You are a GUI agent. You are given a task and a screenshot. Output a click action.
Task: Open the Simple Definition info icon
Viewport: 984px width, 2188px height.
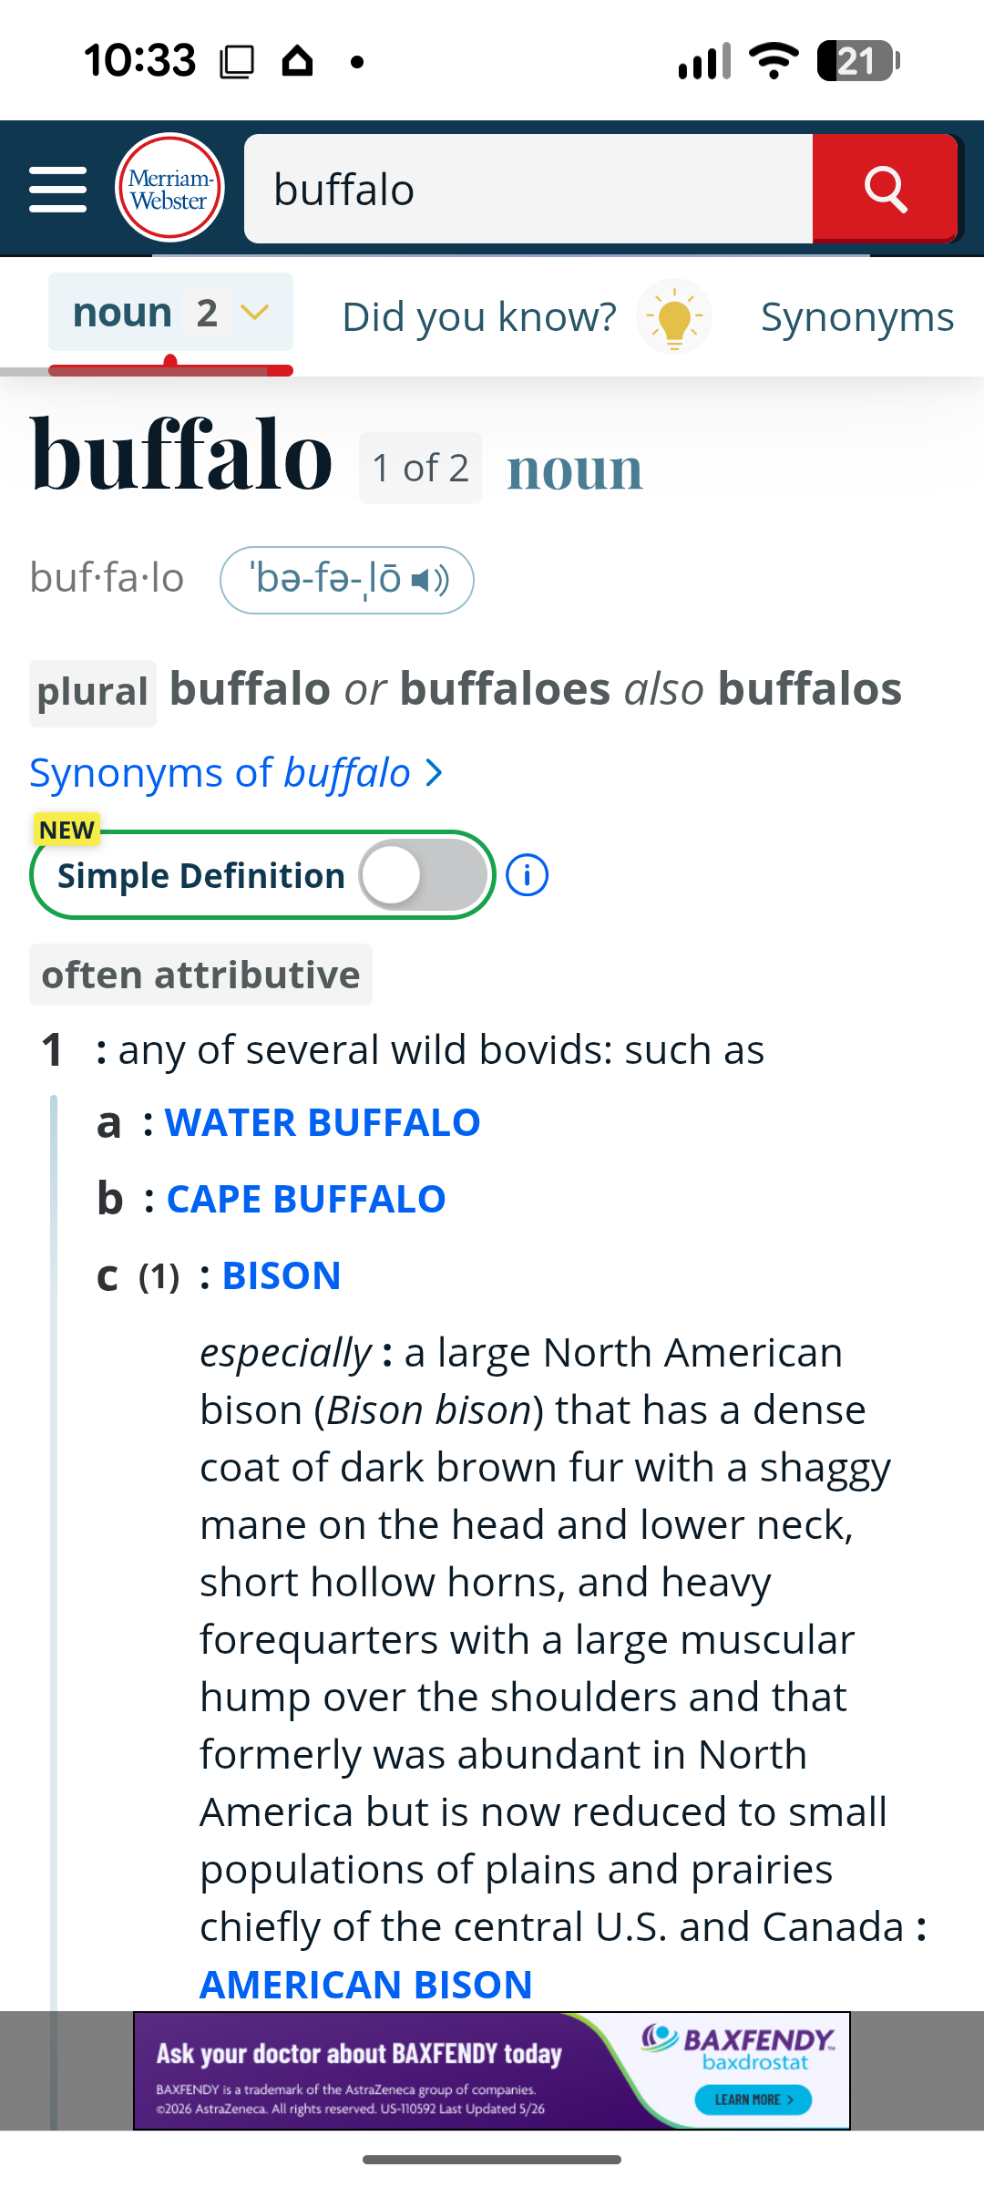pos(527,875)
